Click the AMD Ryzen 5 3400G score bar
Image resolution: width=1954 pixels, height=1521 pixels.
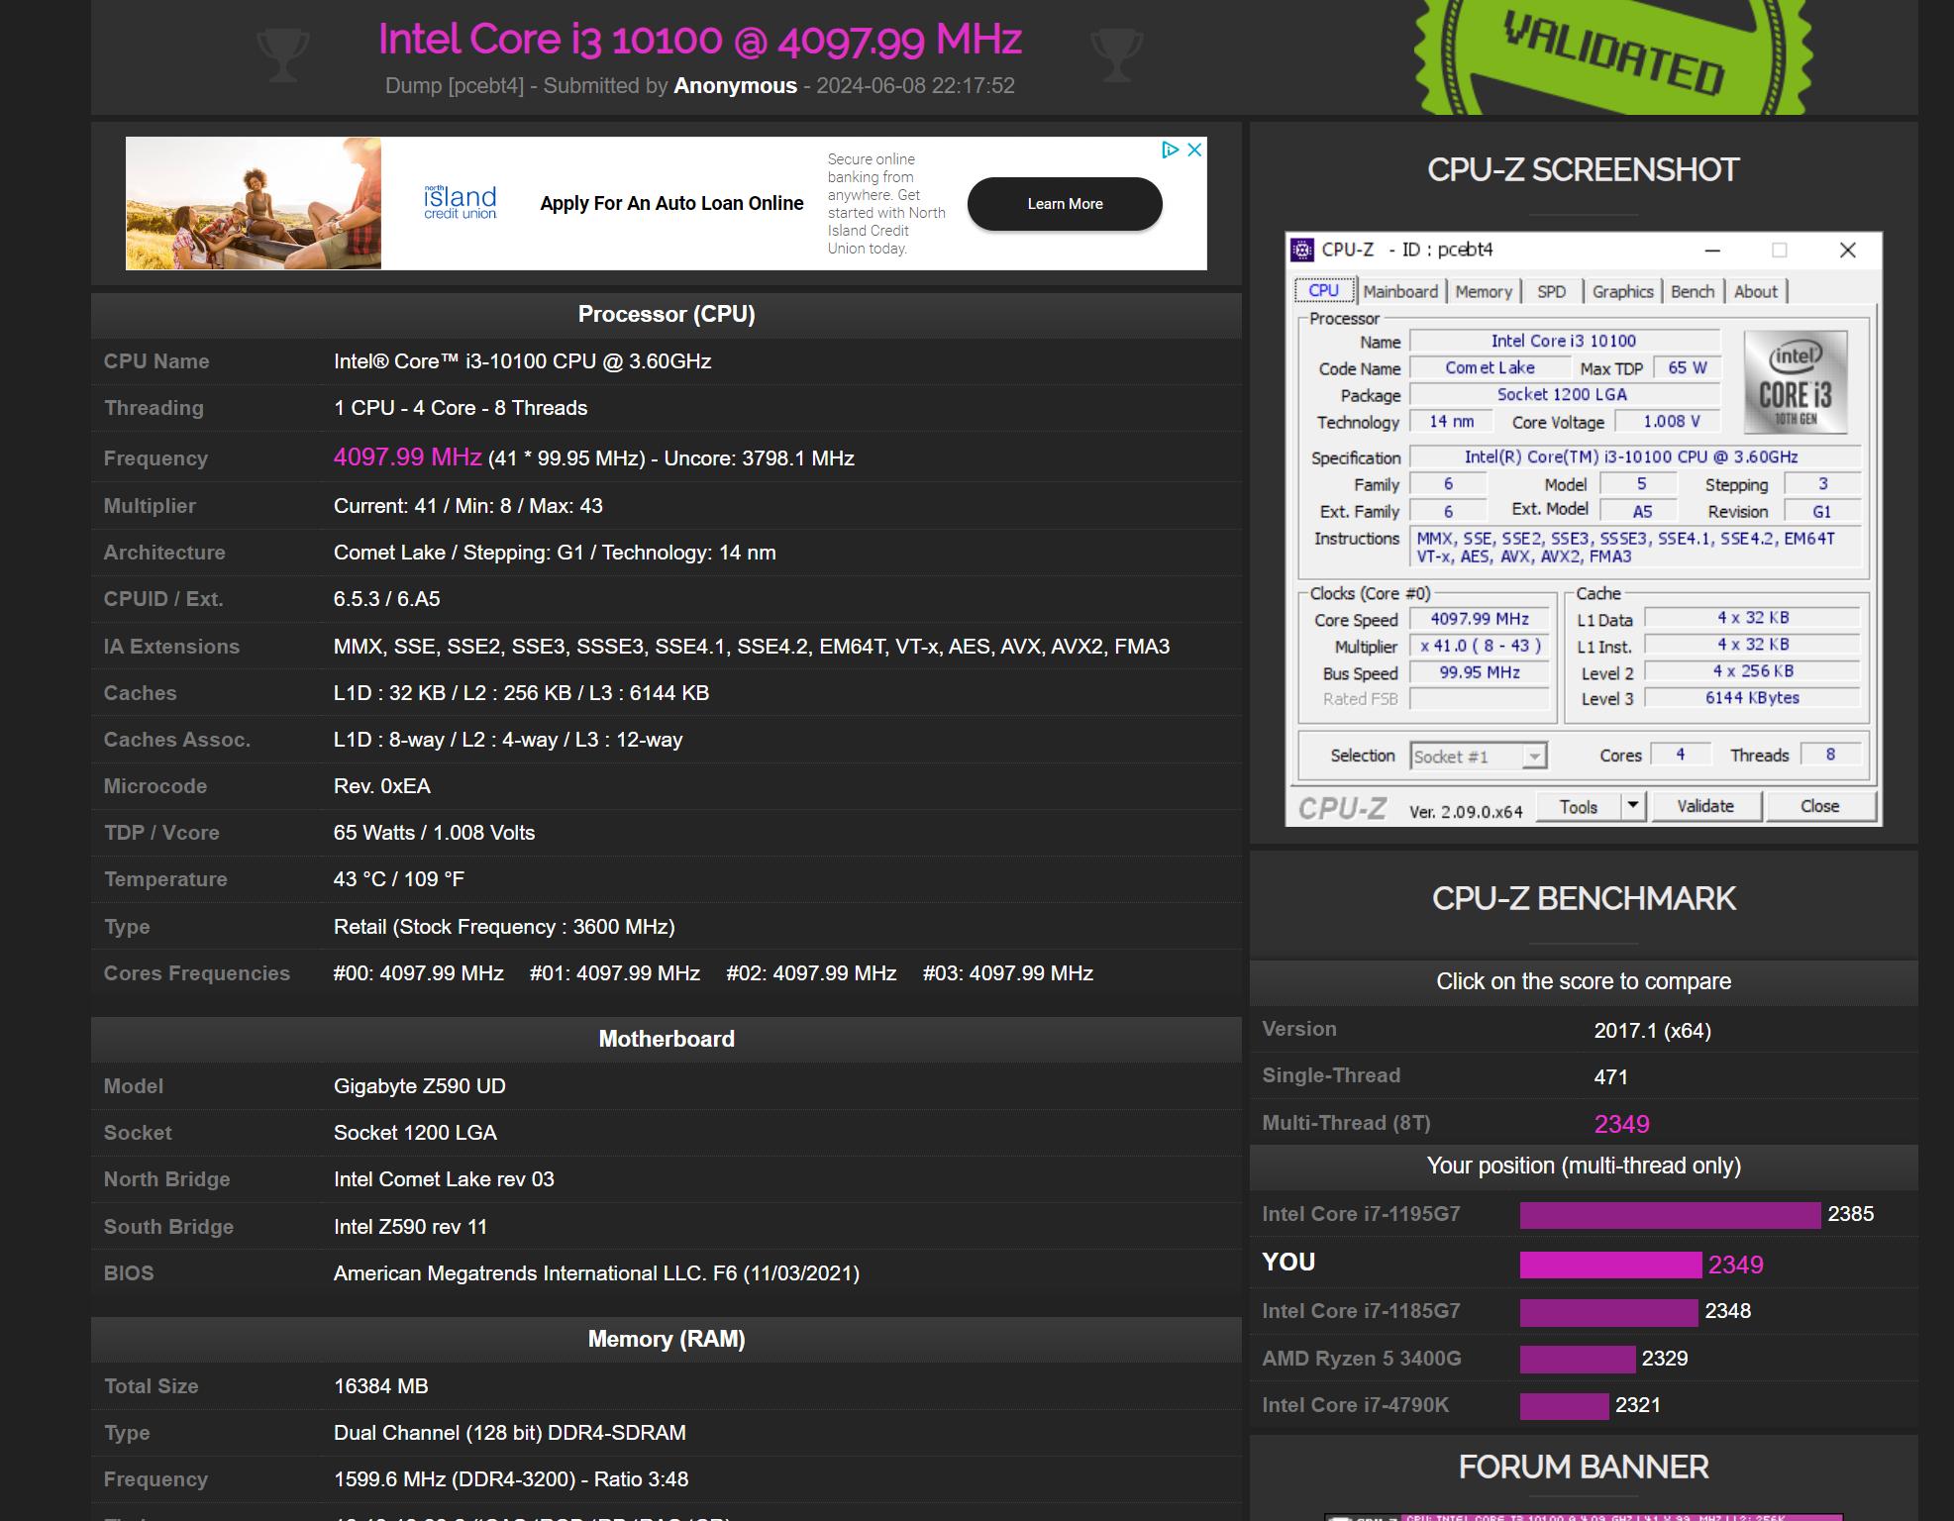[1578, 1359]
